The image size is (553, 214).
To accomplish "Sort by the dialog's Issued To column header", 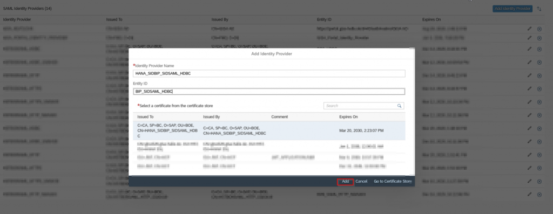I will [x=145, y=117].
